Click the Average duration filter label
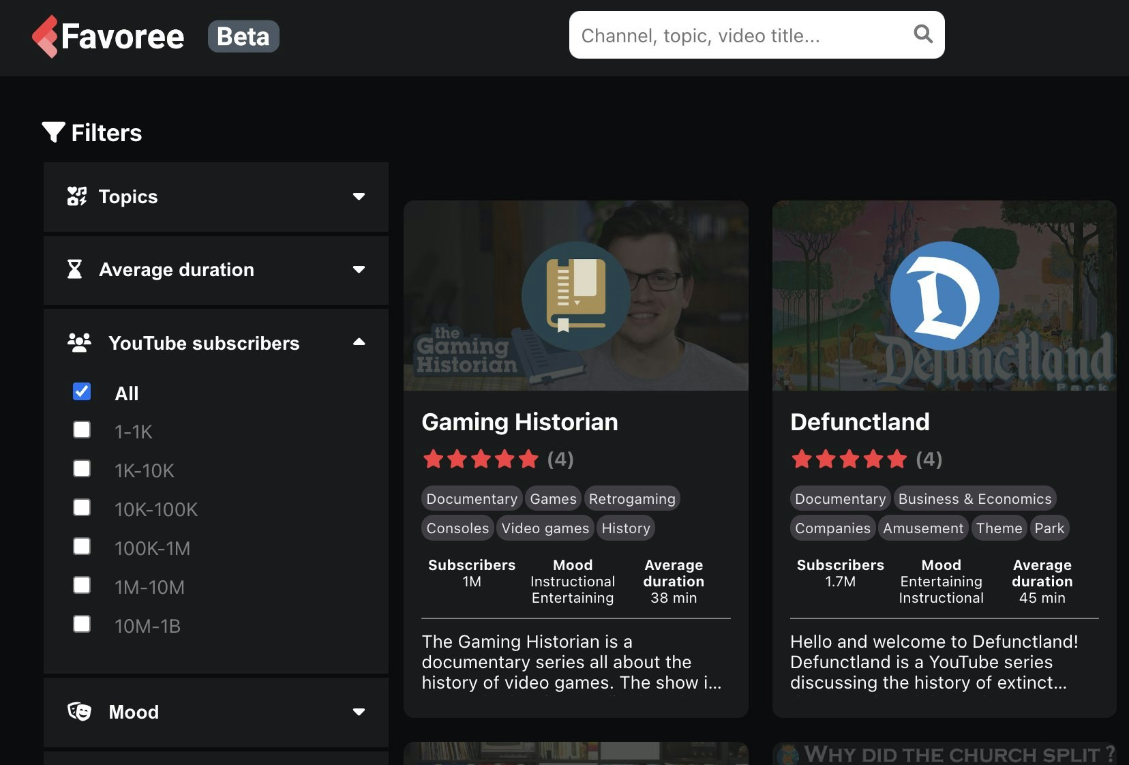Screen dimensions: 1129x765 [177, 269]
